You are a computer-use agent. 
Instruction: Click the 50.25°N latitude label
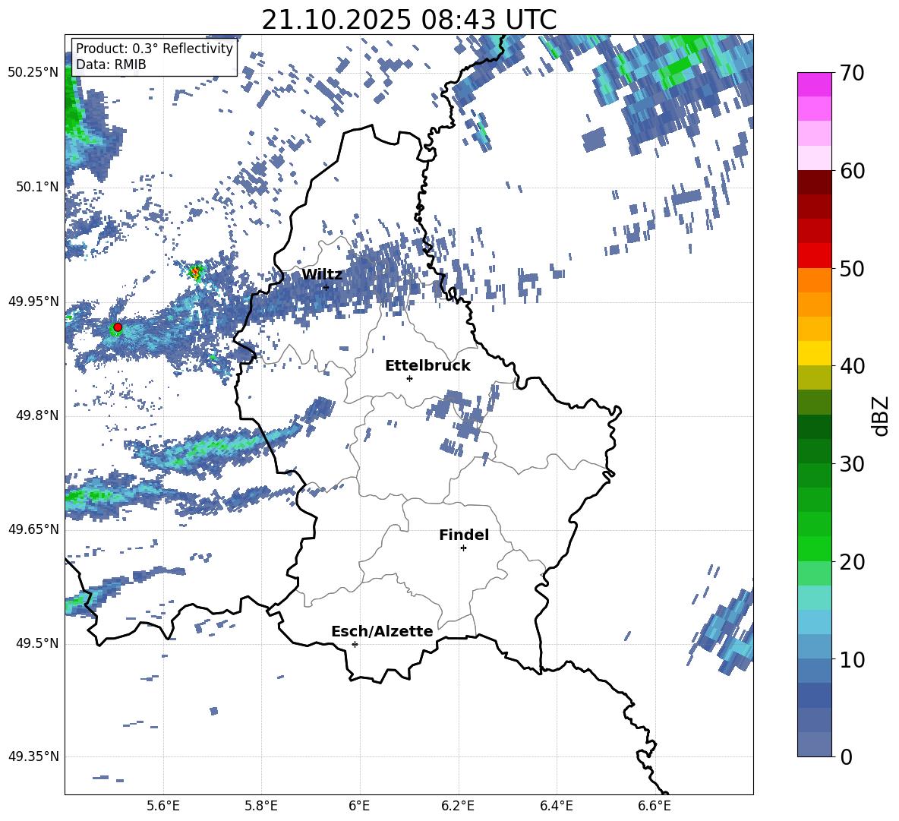tap(33, 73)
